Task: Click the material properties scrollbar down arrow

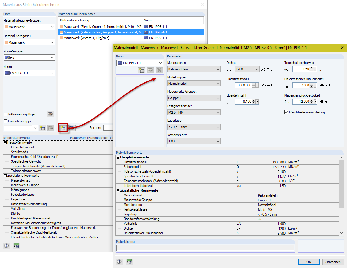Action: click(341, 233)
